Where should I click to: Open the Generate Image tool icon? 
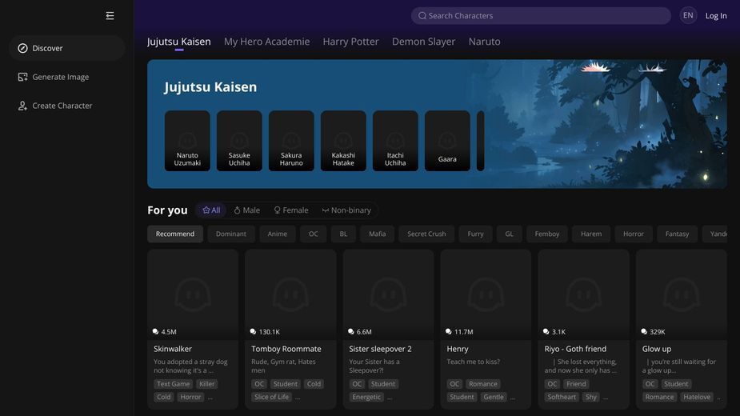point(22,77)
